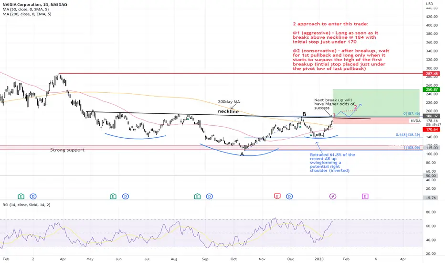Select the red stop-loss zone of long position
This screenshot has height=263, width=445.
(376, 120)
